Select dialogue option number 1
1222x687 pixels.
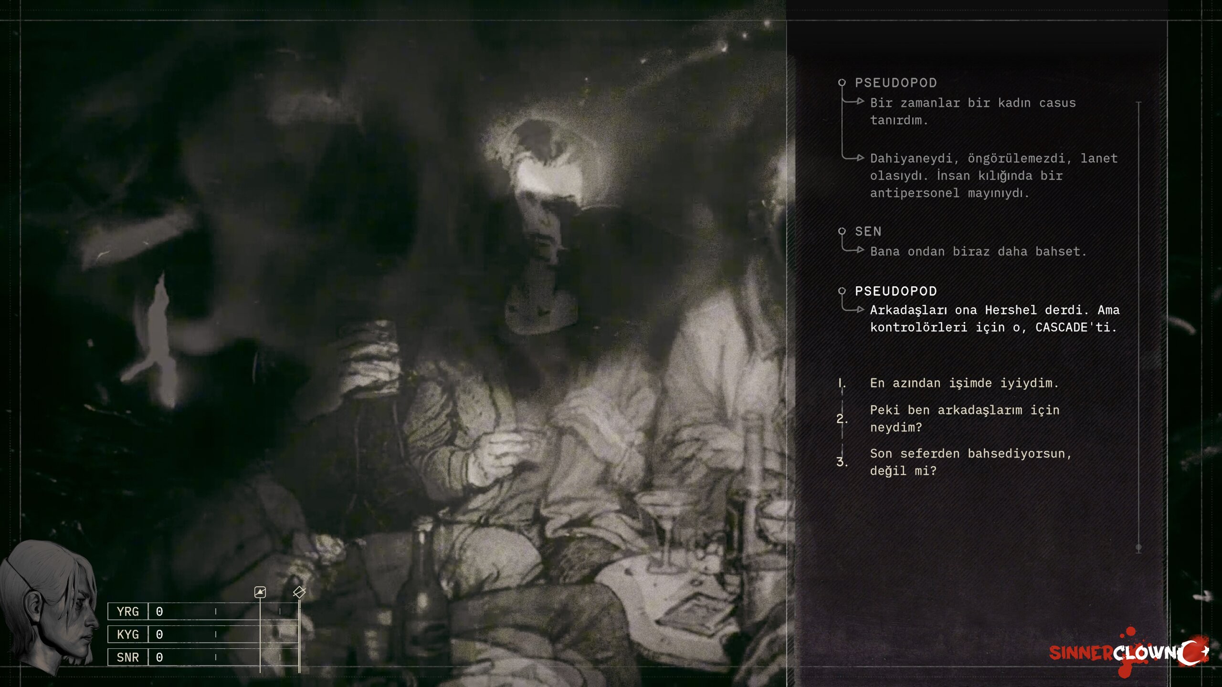point(842,383)
